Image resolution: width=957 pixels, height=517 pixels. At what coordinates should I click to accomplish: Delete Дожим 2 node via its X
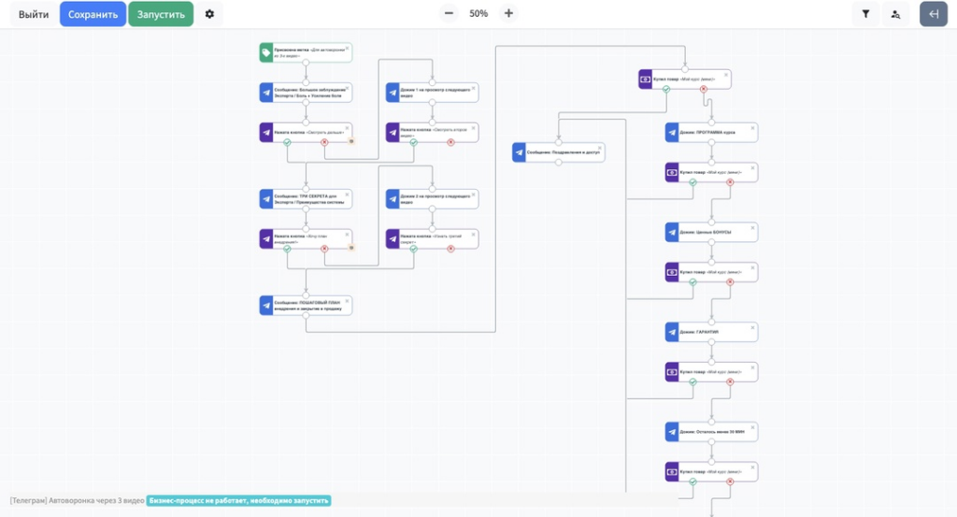pos(474,194)
